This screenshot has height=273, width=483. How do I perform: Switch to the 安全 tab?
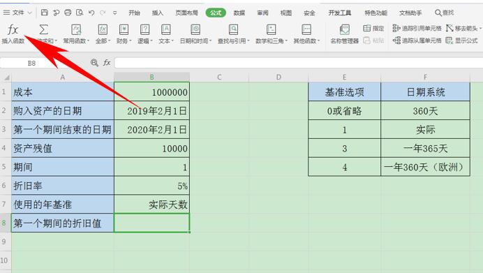point(309,13)
